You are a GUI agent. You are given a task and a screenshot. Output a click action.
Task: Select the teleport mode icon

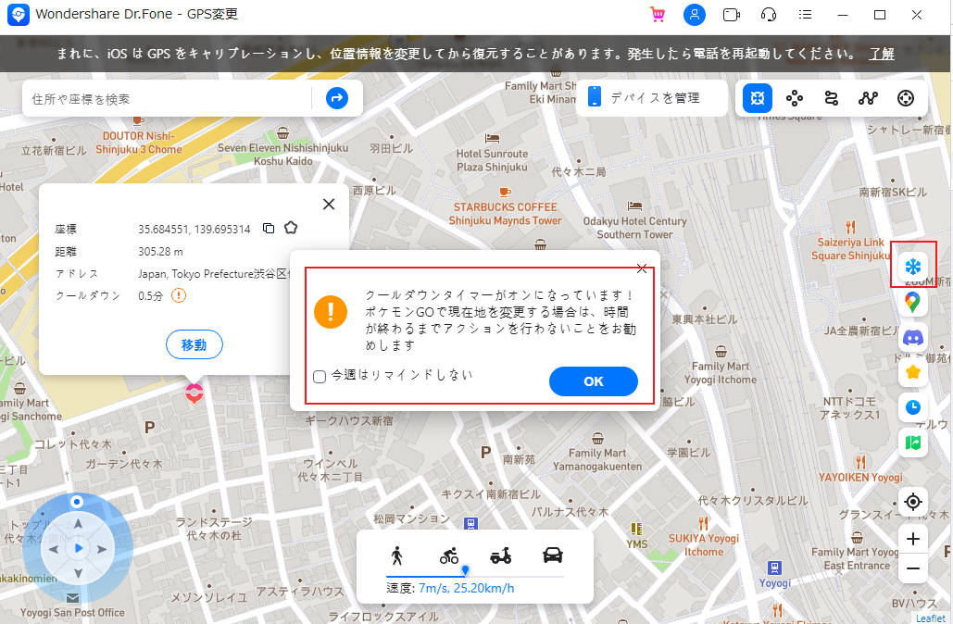[x=758, y=98]
